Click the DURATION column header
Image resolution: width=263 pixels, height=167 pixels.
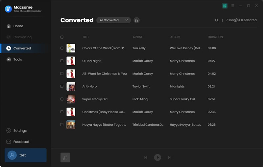(x=215, y=37)
